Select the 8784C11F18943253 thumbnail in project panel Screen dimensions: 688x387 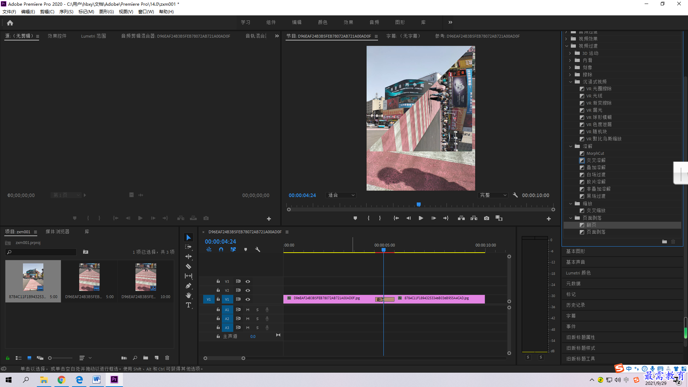(33, 277)
